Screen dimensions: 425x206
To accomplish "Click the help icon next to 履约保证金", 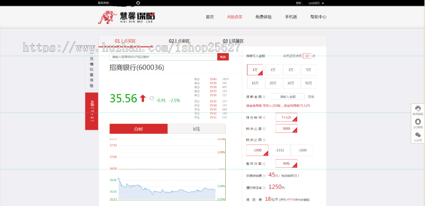I will coord(264,188).
